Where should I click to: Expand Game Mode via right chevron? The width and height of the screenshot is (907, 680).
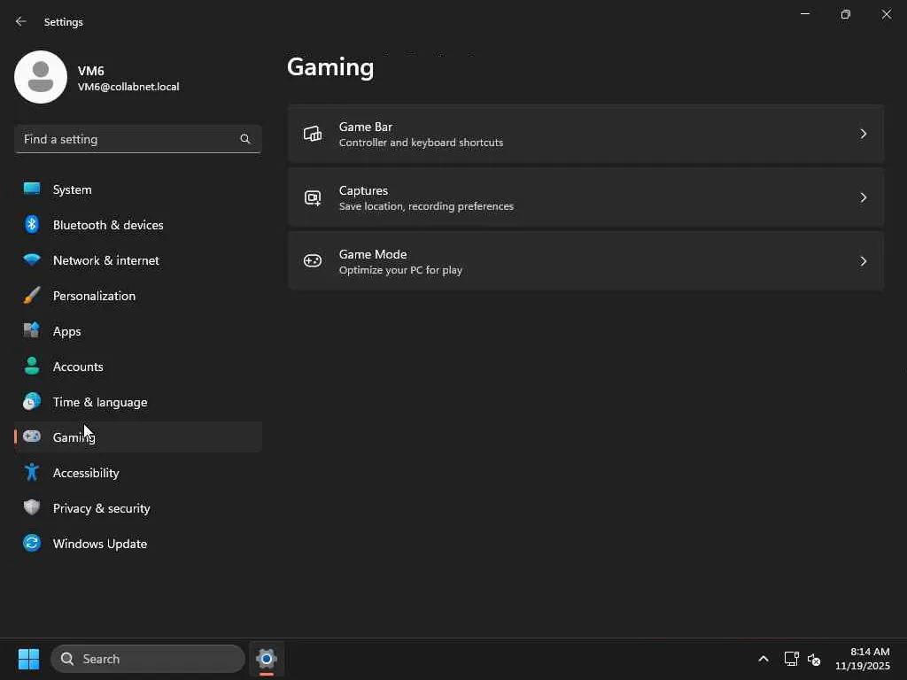click(863, 261)
